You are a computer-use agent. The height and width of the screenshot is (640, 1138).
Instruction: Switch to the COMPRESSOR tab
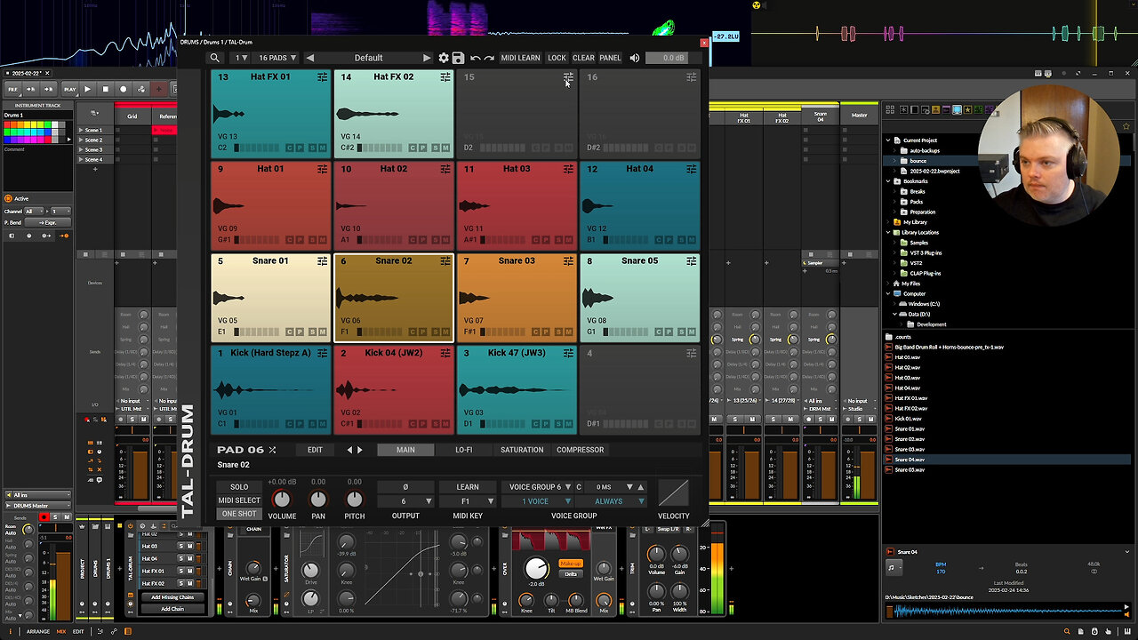(x=581, y=450)
